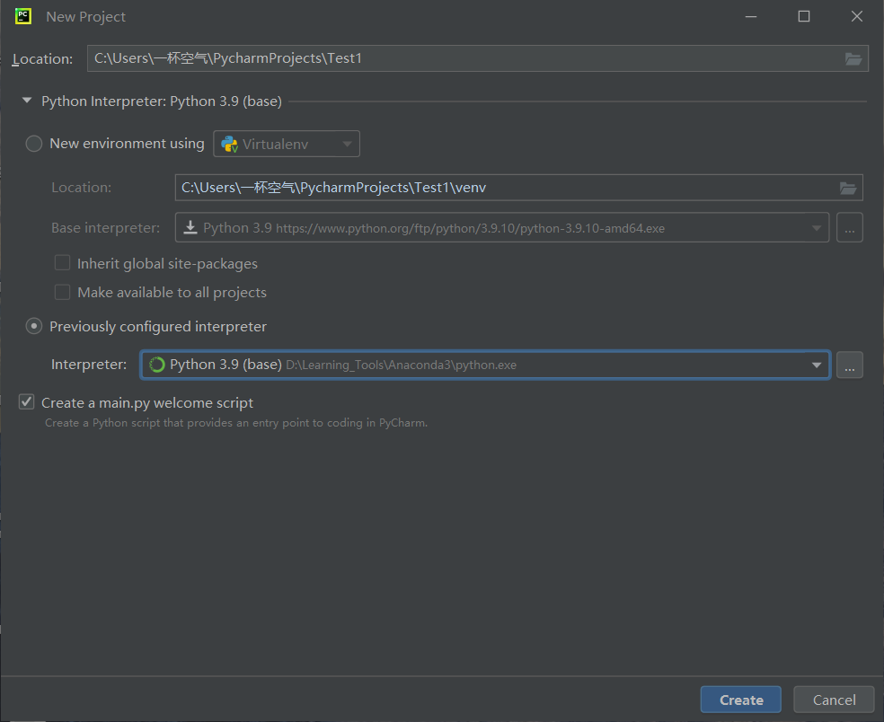The image size is (884, 722).
Task: Click the Python Interpreter: Python 3.9 (base) header
Action: coord(161,101)
